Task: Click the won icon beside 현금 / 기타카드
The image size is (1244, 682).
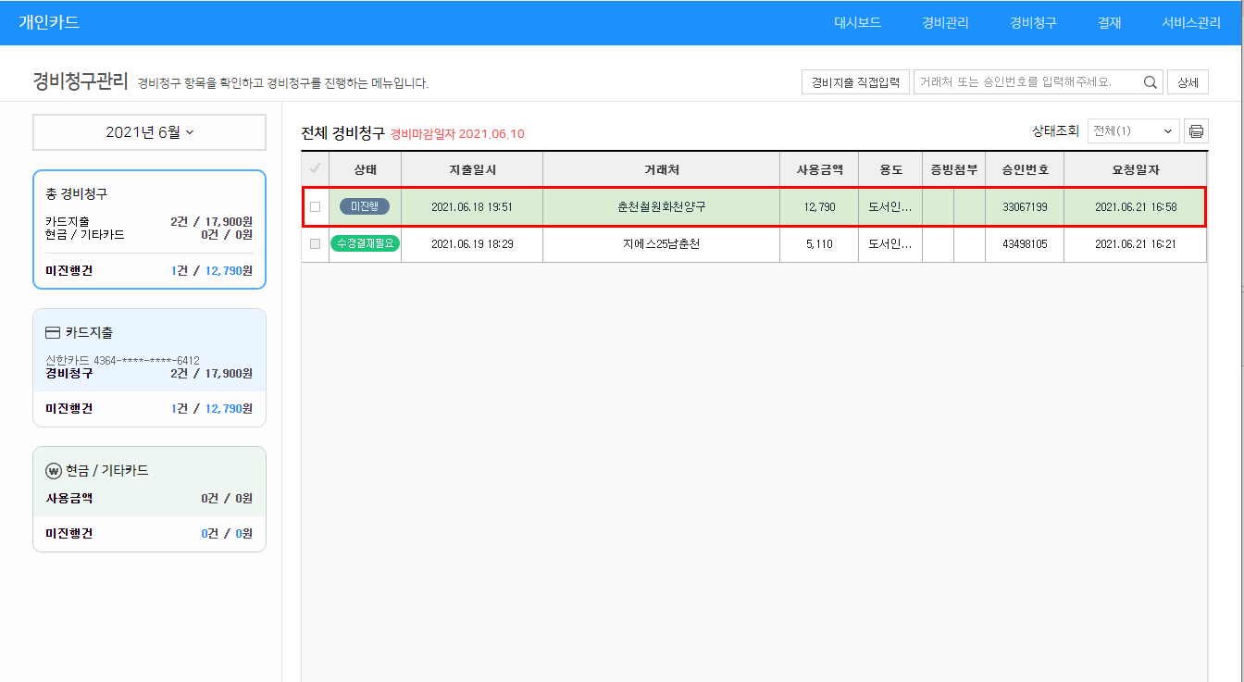Action: tap(53, 470)
